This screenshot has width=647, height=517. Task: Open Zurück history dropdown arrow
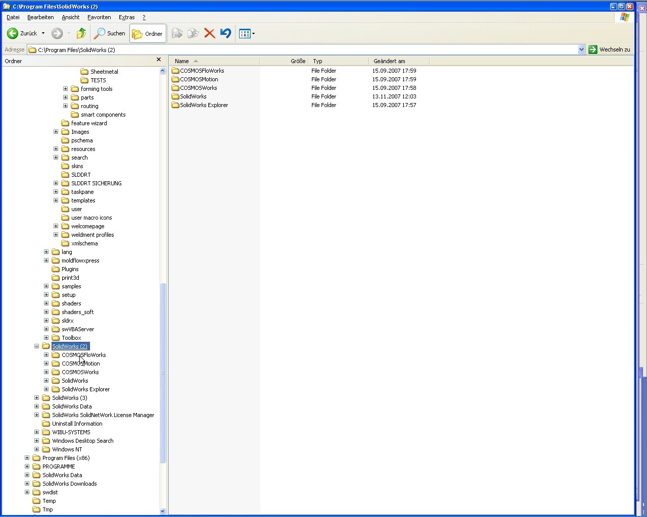tap(43, 33)
